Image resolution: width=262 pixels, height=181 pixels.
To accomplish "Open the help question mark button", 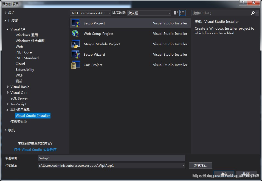I will click(243, 3).
